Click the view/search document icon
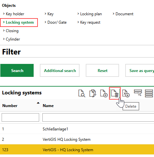 click(82, 93)
